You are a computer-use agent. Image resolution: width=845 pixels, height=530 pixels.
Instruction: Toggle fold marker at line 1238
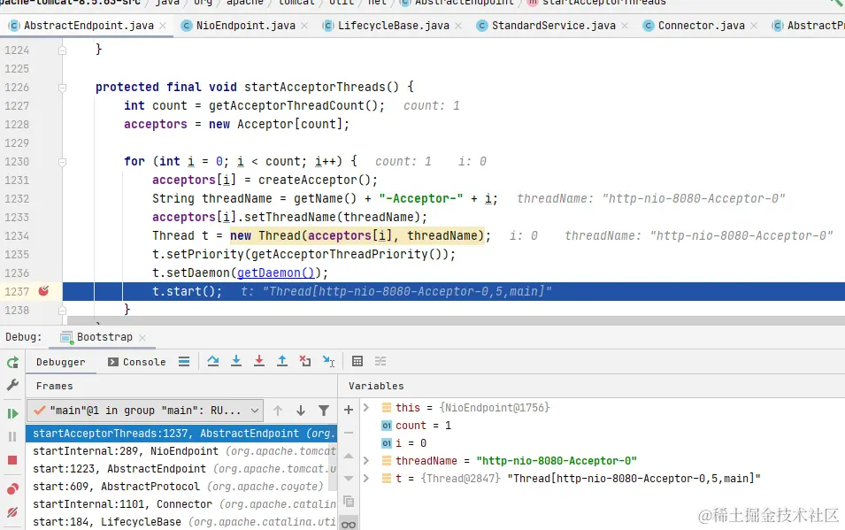click(x=63, y=311)
